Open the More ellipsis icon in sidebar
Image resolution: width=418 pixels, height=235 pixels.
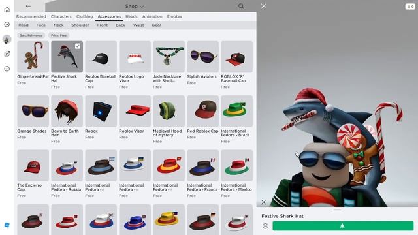7,69
